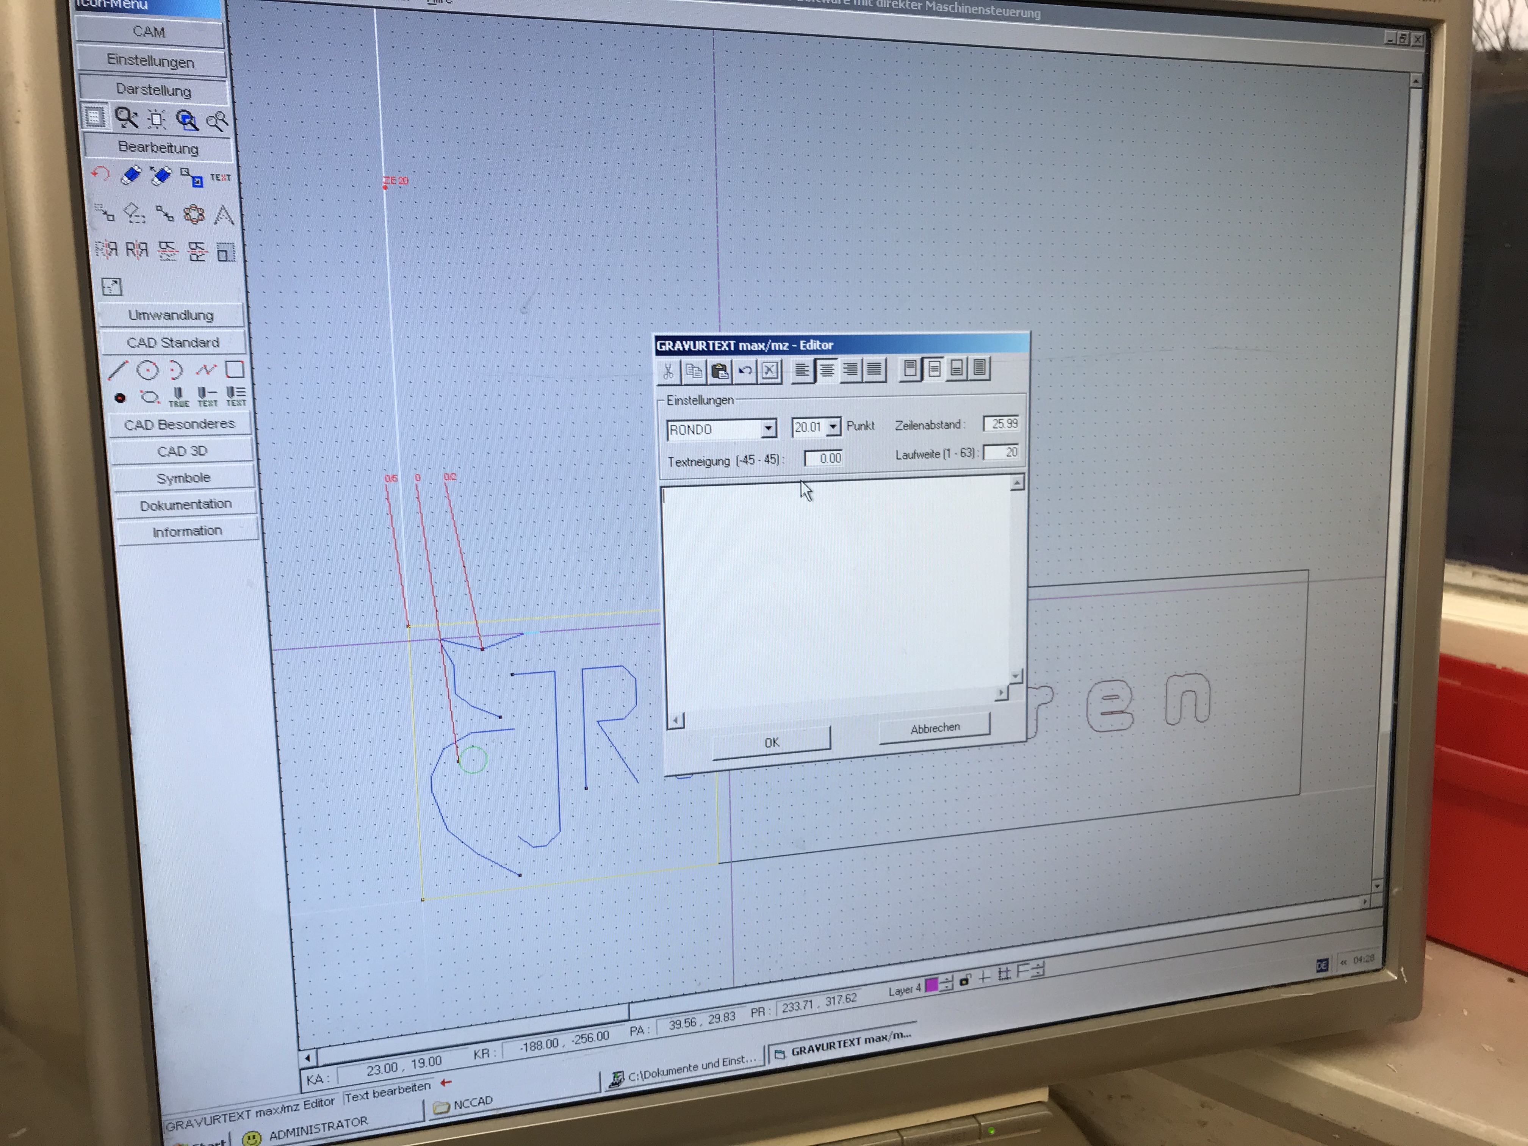The height and width of the screenshot is (1146, 1528).
Task: Click the Laufweite input field
Action: tap(1002, 452)
